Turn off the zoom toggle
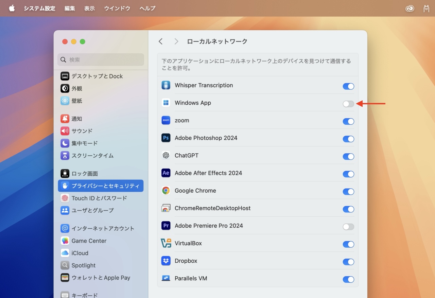The width and height of the screenshot is (435, 298). tap(348, 121)
